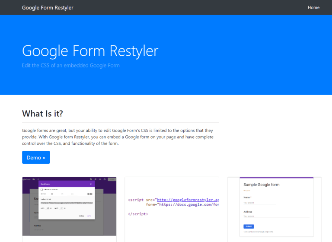Open the Send form dialog screenshot thumbnail
The image size is (332, 242).
click(x=69, y=206)
